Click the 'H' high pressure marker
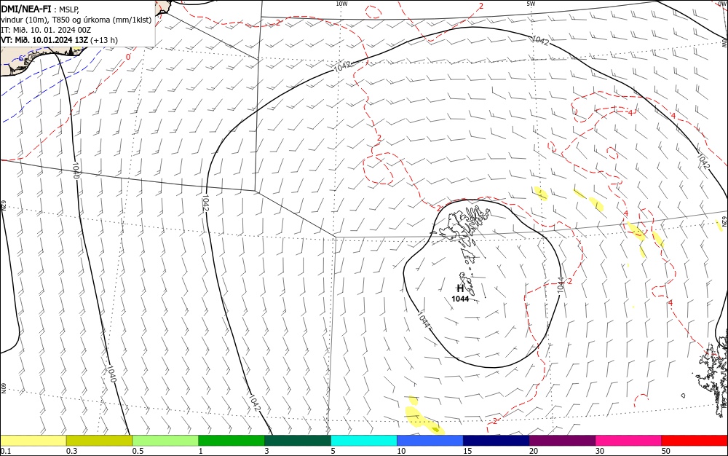This screenshot has height=456, width=728. pos(460,288)
